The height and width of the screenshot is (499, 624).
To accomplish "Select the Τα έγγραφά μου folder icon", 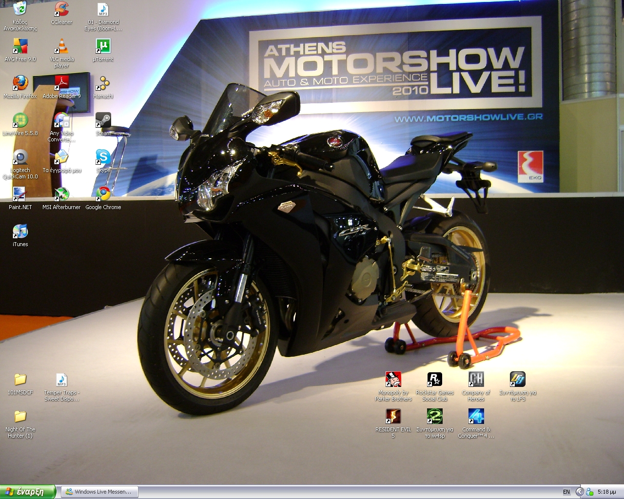I will (61, 161).
